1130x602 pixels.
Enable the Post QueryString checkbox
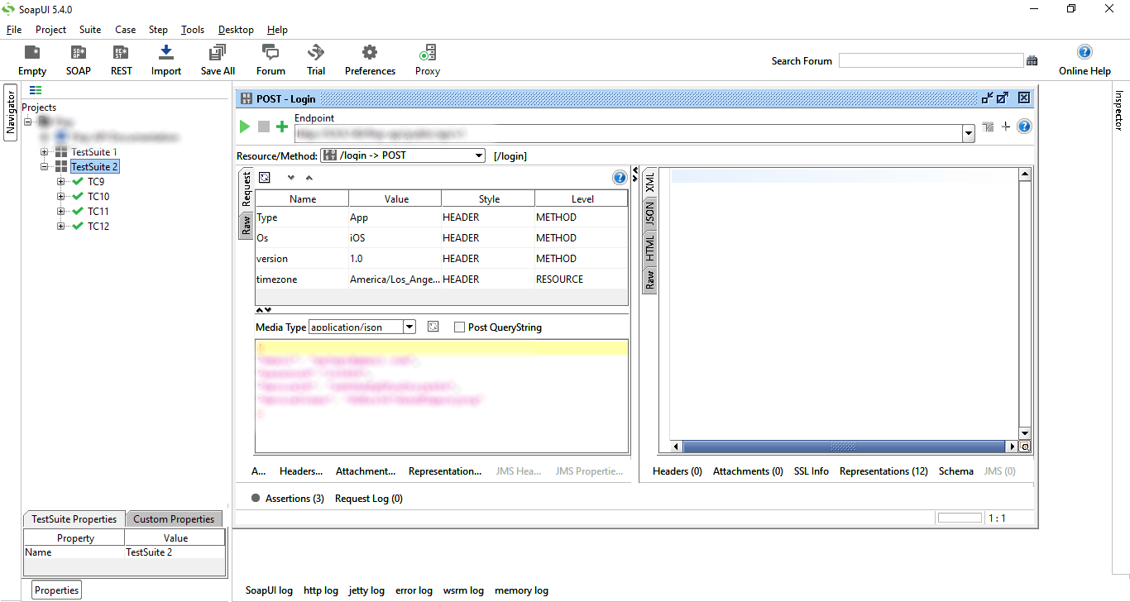point(459,327)
